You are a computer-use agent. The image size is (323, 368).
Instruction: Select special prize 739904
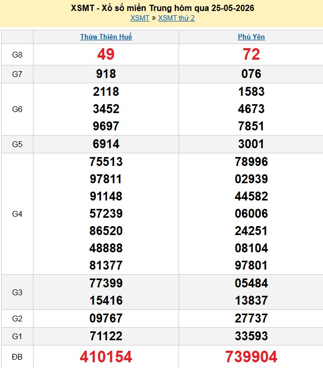pyautogui.click(x=251, y=356)
